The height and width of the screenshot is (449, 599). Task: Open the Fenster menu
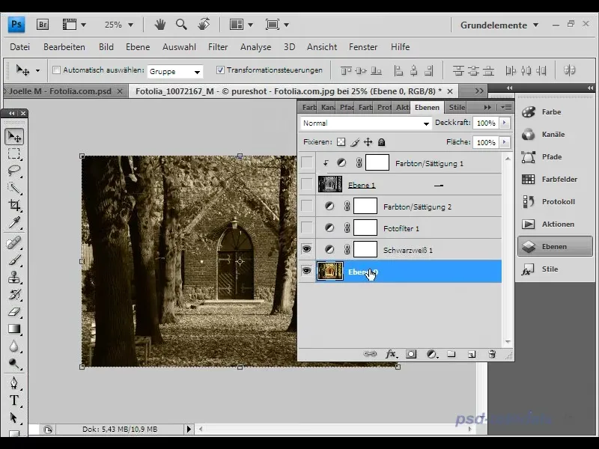coord(363,47)
